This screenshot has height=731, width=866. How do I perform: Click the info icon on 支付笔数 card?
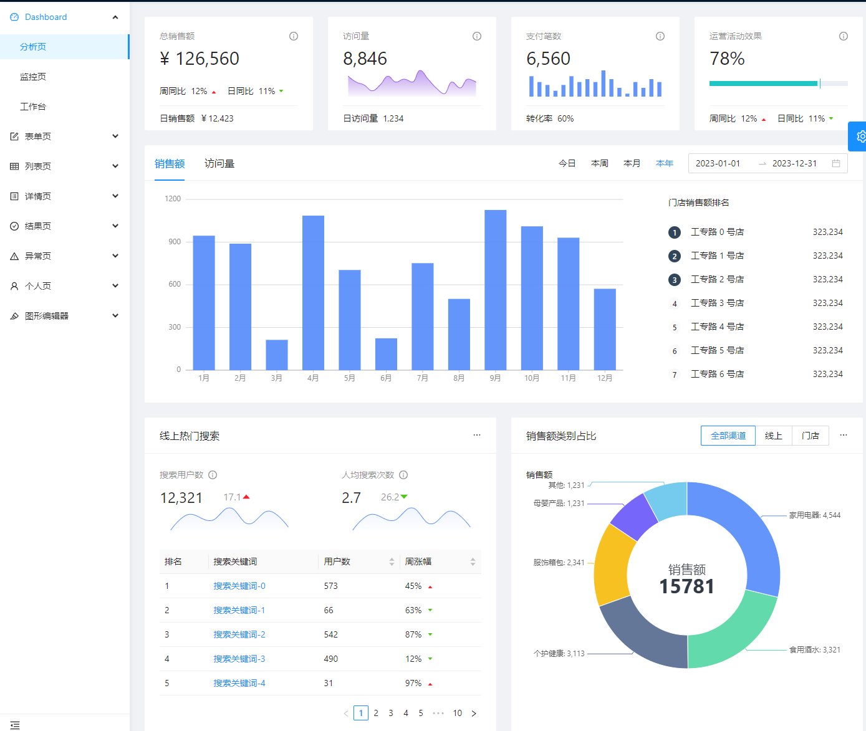pyautogui.click(x=660, y=36)
